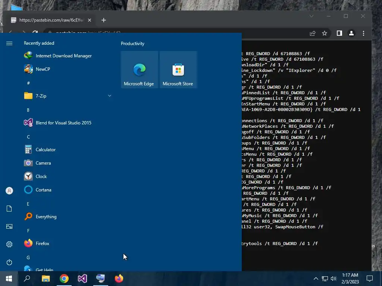Open Calculator app
The width and height of the screenshot is (382, 286).
click(x=68, y=150)
